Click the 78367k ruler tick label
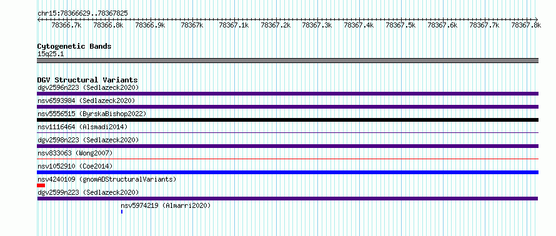 tap(192, 25)
